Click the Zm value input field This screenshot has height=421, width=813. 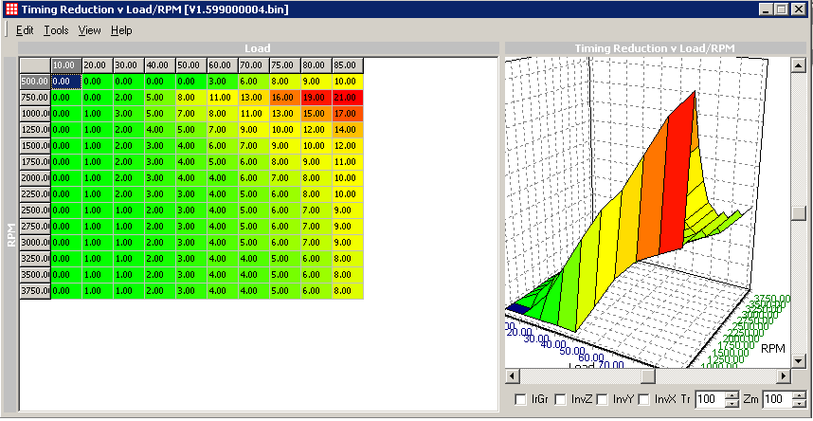[776, 400]
